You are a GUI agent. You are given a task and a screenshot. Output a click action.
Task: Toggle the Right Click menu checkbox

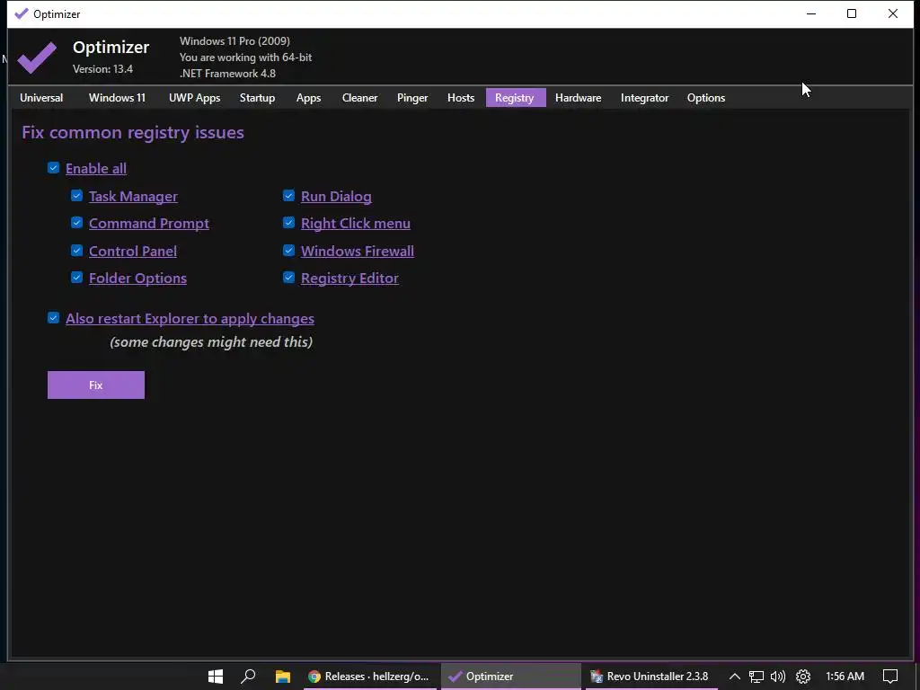click(x=288, y=223)
